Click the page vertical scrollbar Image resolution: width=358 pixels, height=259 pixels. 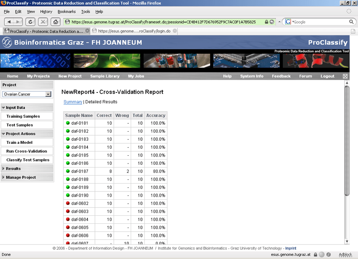347,140
